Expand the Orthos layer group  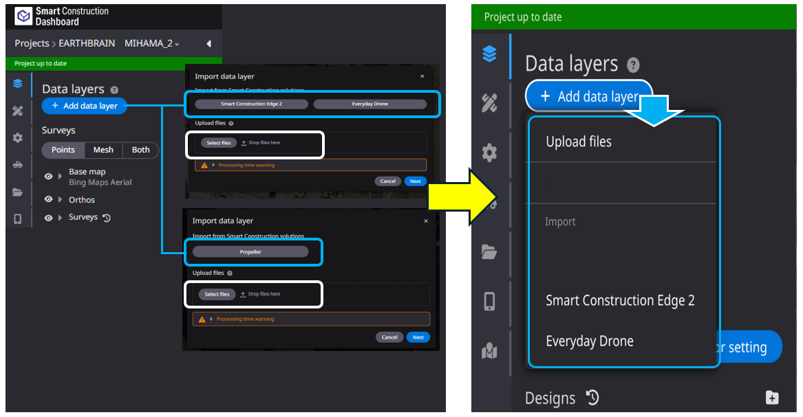[x=60, y=199]
